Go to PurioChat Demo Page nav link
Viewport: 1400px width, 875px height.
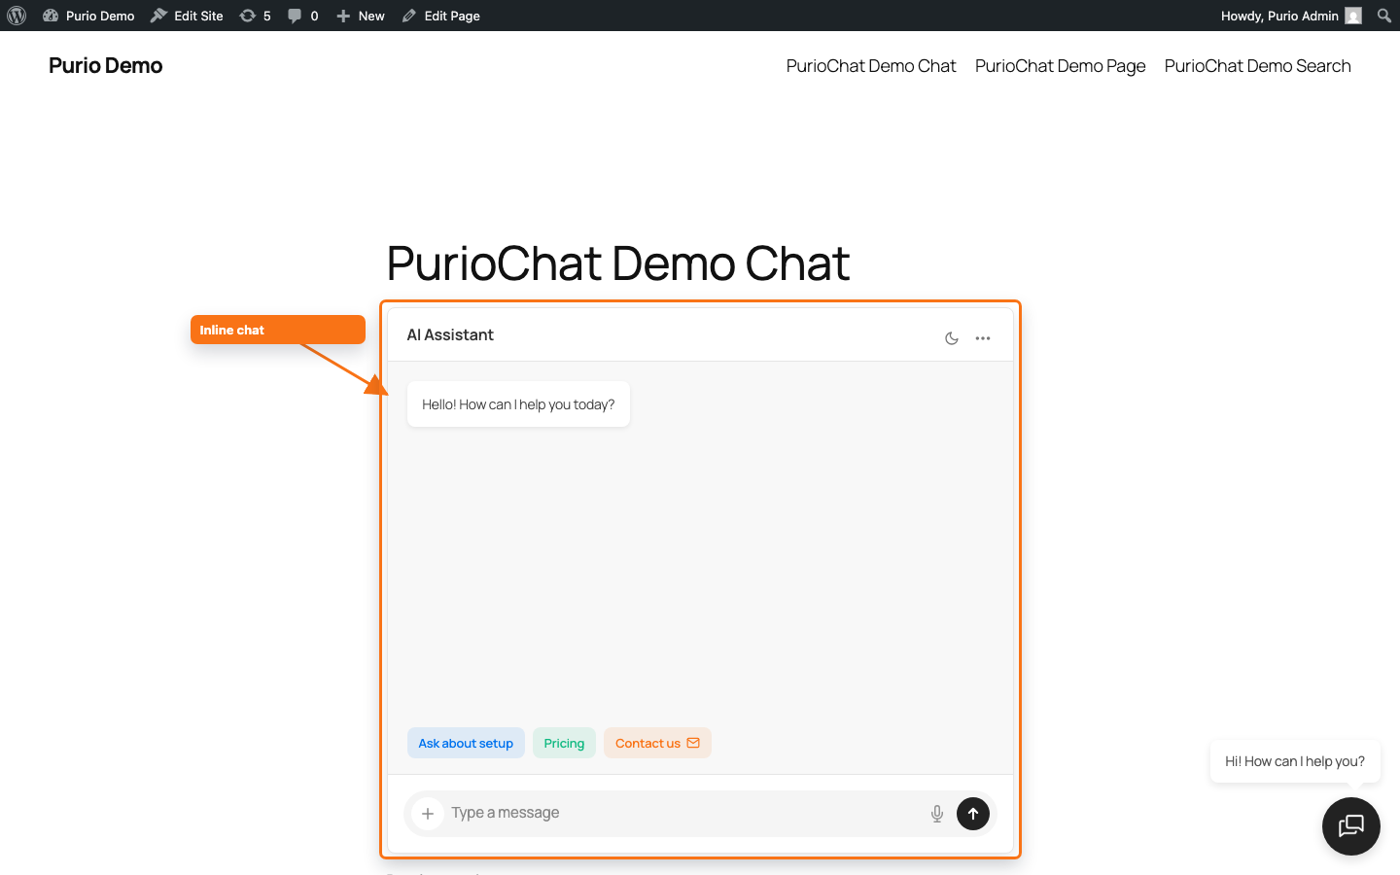tap(1060, 66)
